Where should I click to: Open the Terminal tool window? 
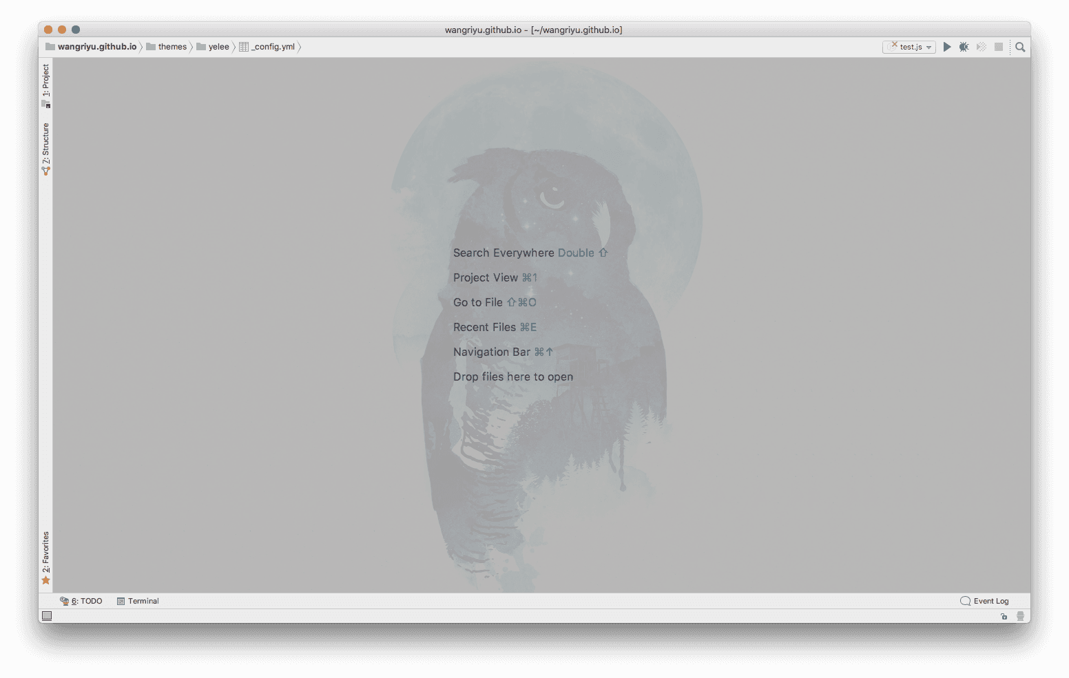click(138, 601)
